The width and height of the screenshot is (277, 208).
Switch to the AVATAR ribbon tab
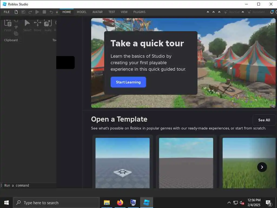97,12
